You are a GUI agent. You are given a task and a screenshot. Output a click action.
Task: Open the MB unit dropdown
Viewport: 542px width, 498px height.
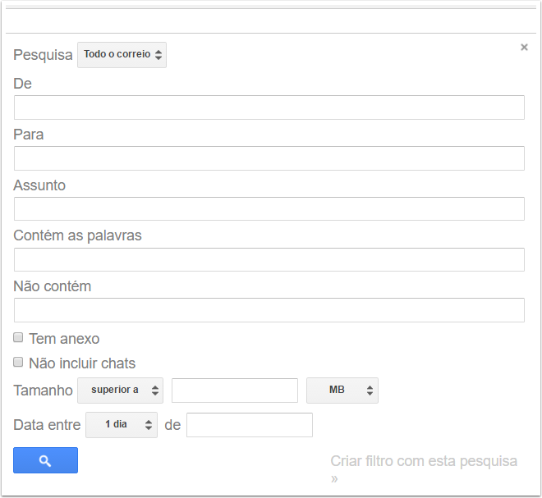342,391
